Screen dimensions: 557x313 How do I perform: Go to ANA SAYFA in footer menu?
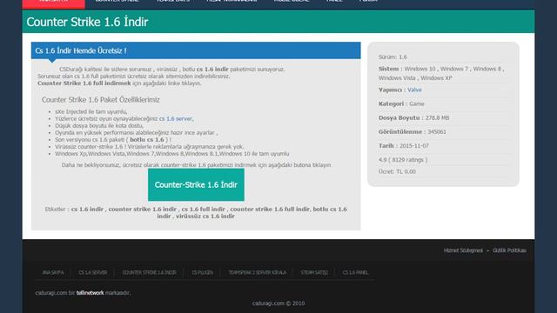tap(53, 272)
